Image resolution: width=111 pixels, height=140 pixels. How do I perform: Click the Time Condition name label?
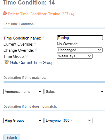click(22, 38)
